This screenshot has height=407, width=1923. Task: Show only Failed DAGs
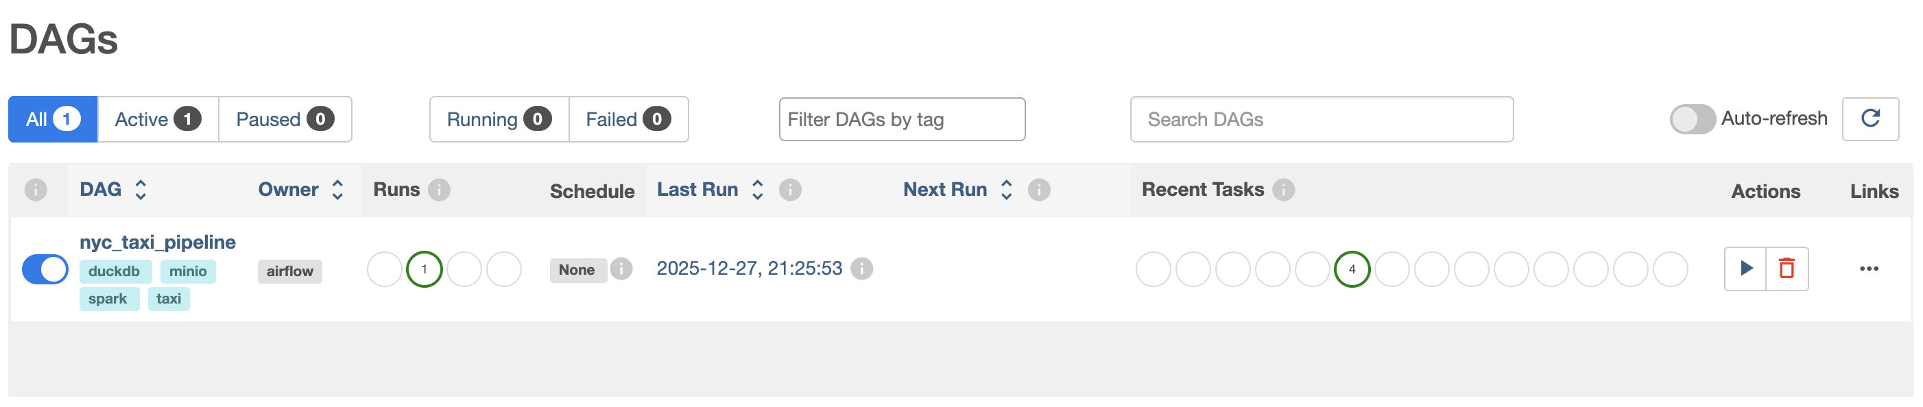click(628, 119)
